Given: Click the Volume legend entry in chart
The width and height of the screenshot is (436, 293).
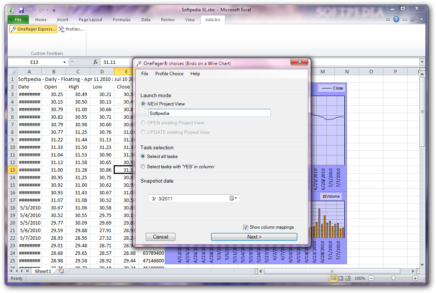Looking at the screenshot, I should (x=331, y=196).
